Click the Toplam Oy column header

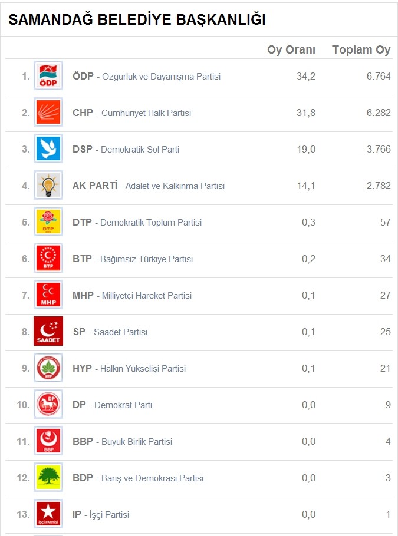point(361,50)
